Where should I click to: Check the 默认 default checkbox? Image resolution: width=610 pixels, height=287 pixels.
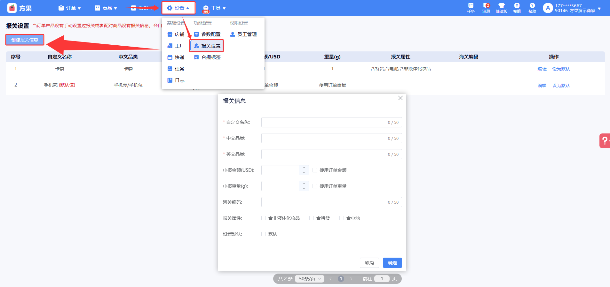(x=264, y=234)
